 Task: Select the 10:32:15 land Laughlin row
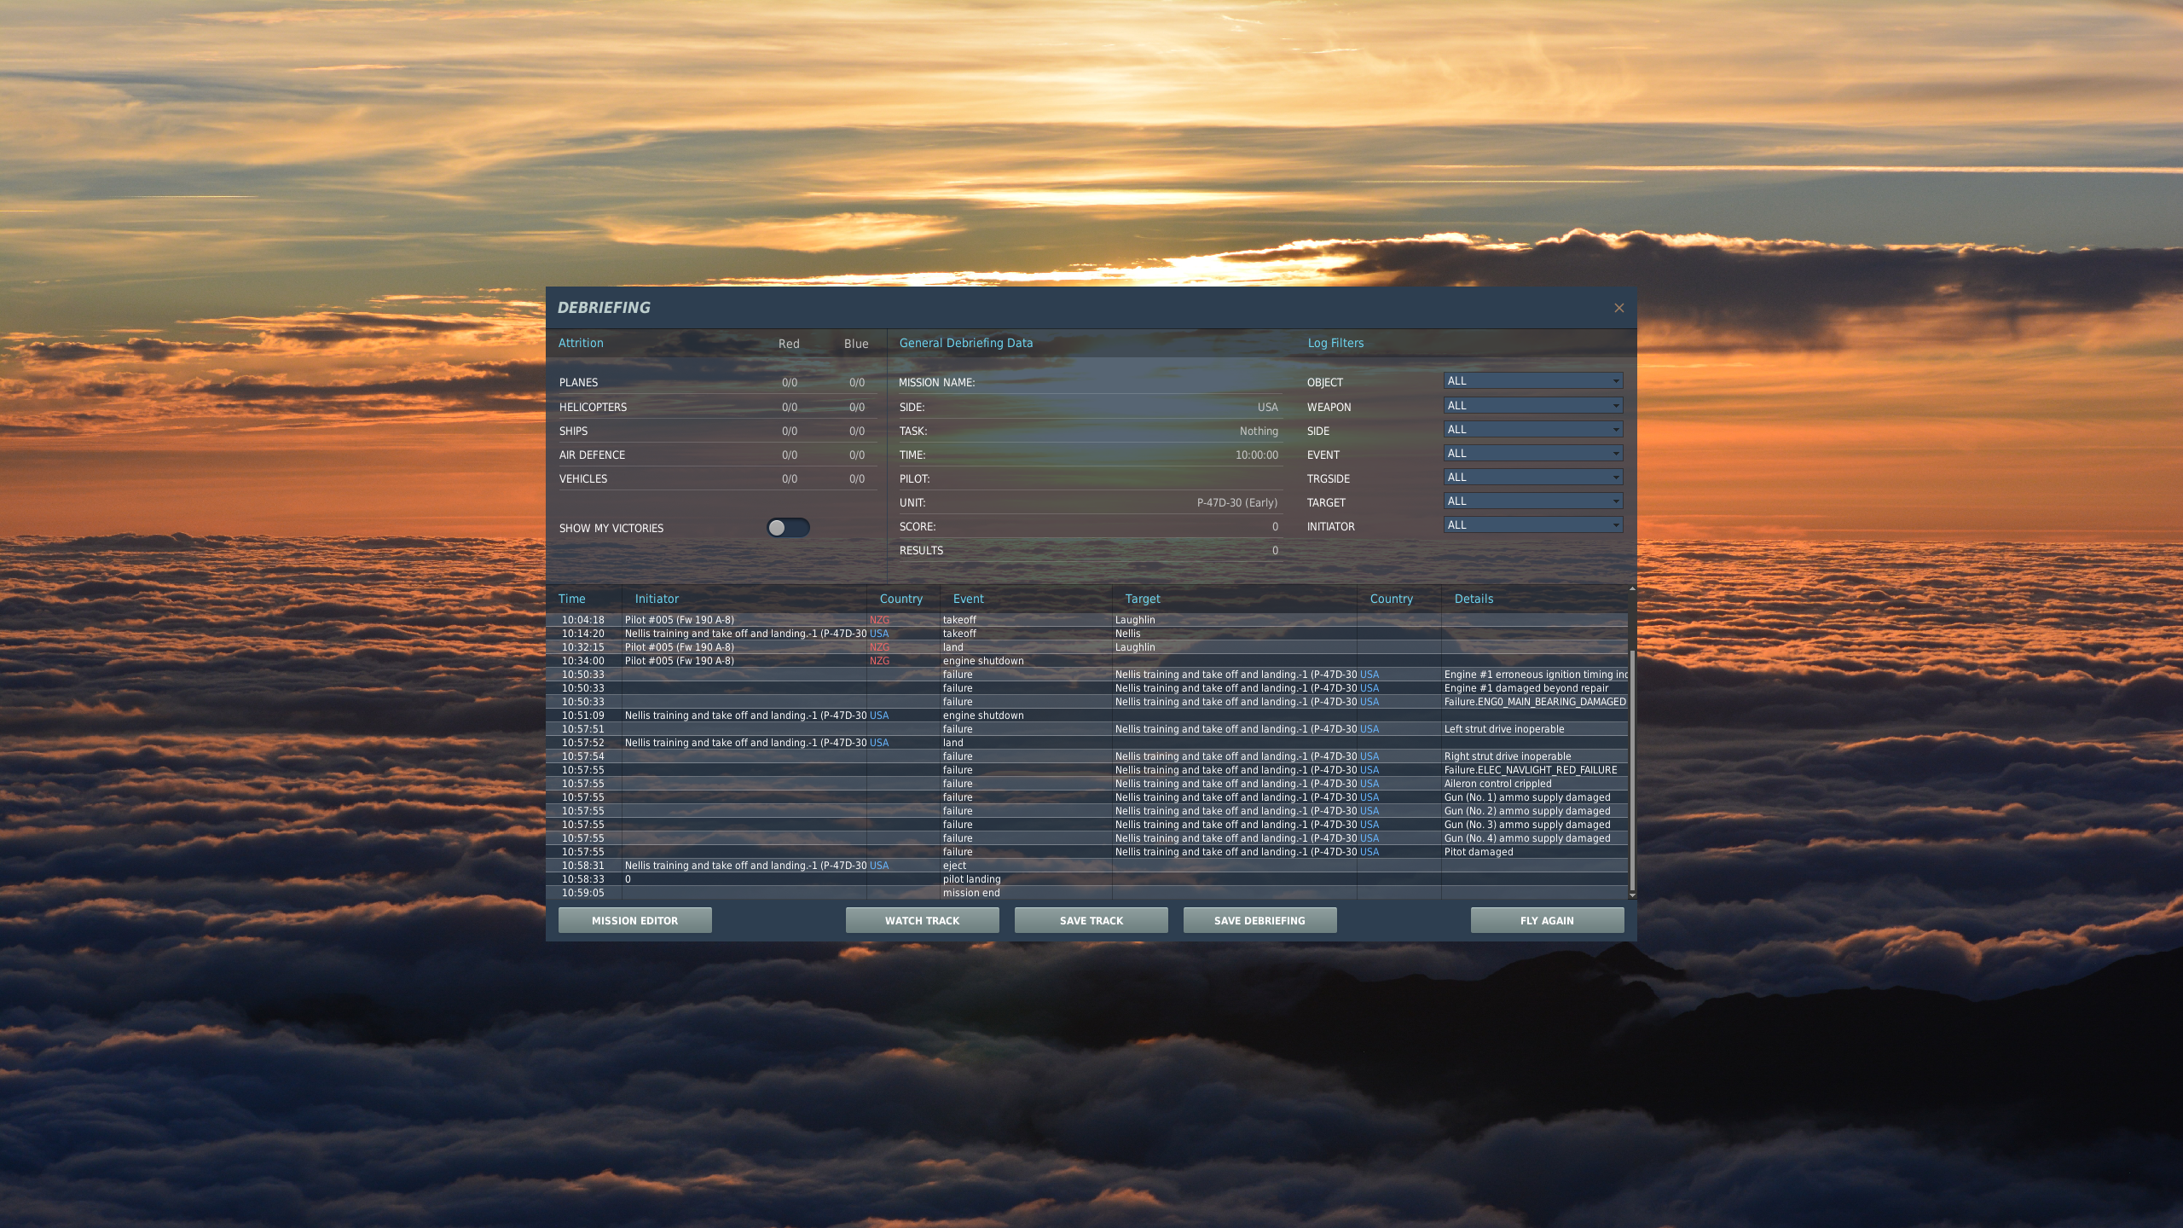click(1086, 647)
